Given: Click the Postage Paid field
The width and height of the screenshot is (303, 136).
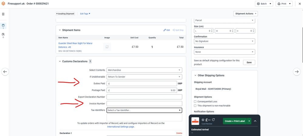Looking at the screenshot, I should pyautogui.click(x=142, y=90).
